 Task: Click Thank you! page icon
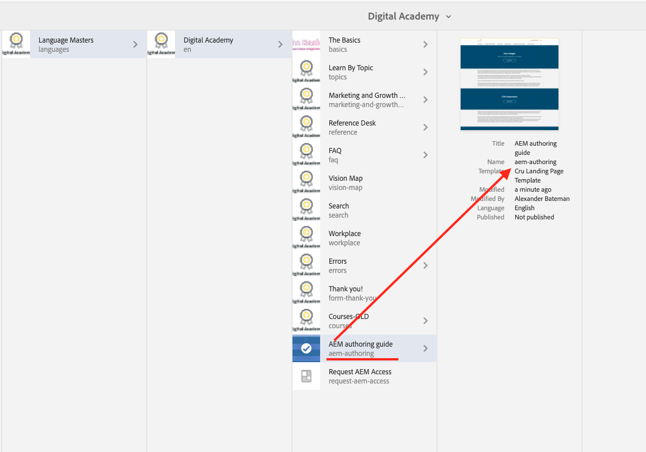tap(306, 293)
